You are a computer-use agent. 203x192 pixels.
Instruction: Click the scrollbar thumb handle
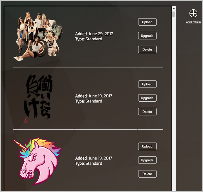coord(174,14)
